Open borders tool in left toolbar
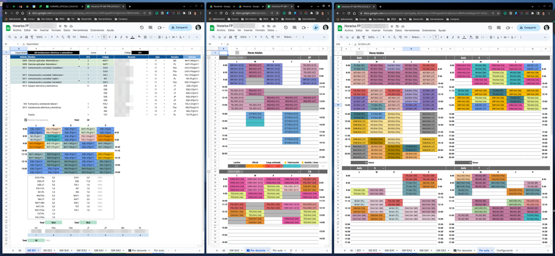The width and height of the screenshot is (555, 256). click(x=145, y=37)
